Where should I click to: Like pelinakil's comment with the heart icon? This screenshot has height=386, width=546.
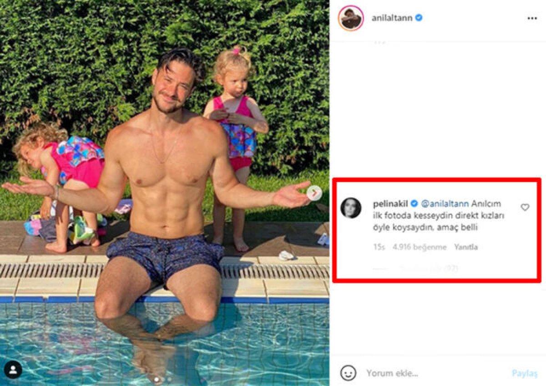[525, 208]
